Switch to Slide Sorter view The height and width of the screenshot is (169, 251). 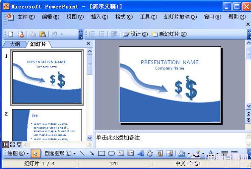[x=12, y=145]
